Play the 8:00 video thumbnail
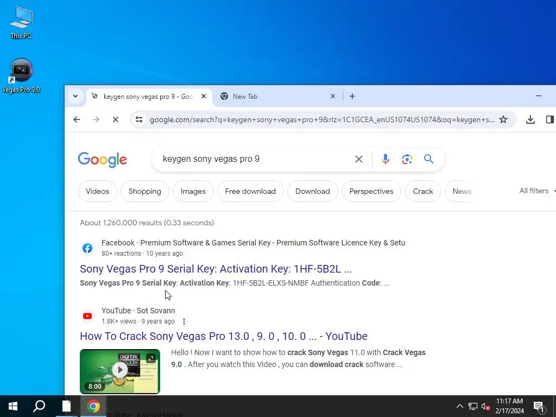Image resolution: width=556 pixels, height=417 pixels. click(120, 371)
